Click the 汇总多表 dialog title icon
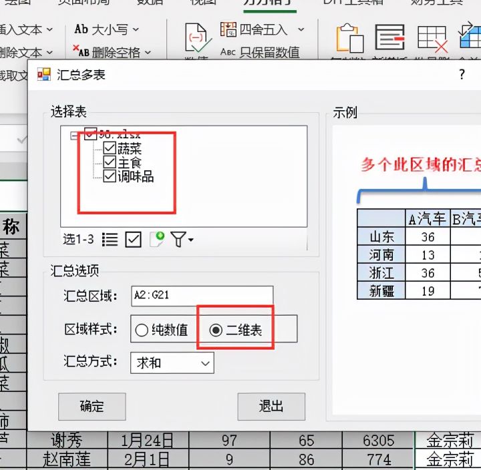 [x=44, y=74]
